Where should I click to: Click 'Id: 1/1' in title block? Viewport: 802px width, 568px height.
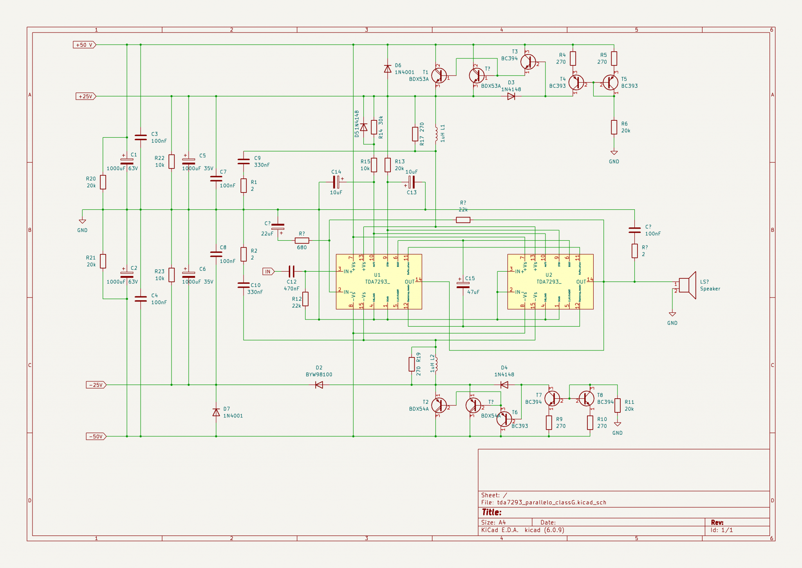[722, 530]
